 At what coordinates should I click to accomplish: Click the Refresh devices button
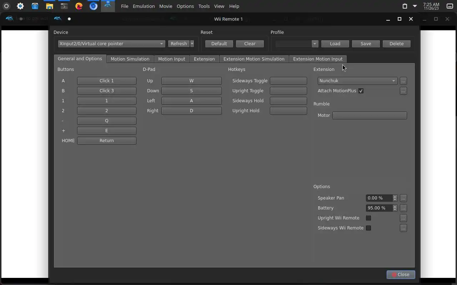point(179,44)
